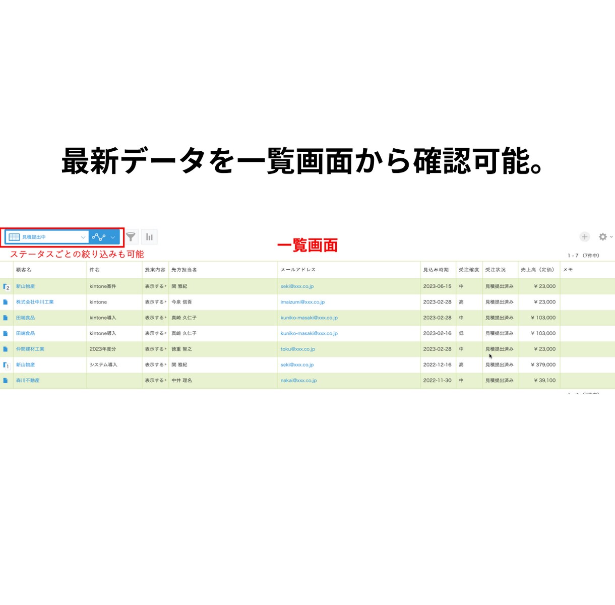
Task: Select contact name 今泉 信吾
Action: 181,302
